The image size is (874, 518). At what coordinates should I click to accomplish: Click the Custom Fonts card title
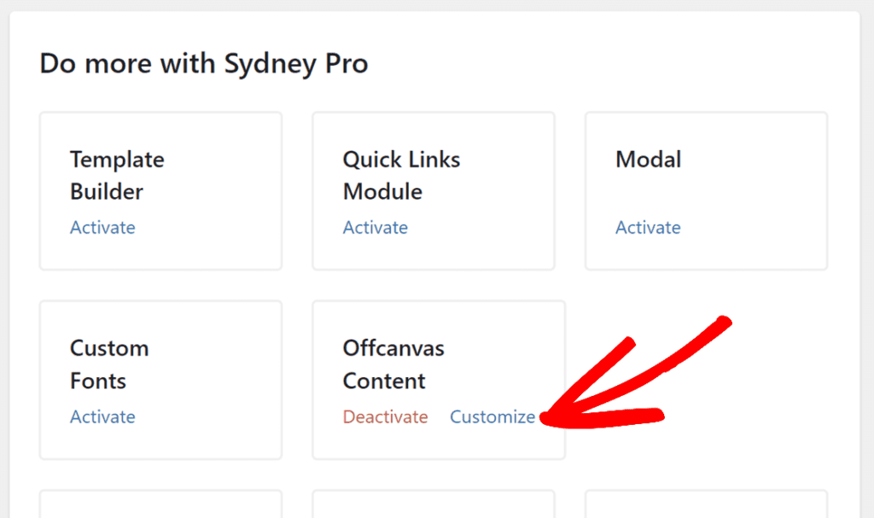[x=109, y=364]
